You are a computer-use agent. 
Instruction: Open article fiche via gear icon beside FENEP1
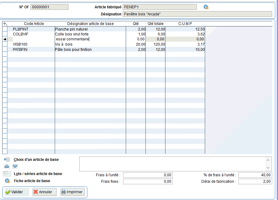[206, 7]
